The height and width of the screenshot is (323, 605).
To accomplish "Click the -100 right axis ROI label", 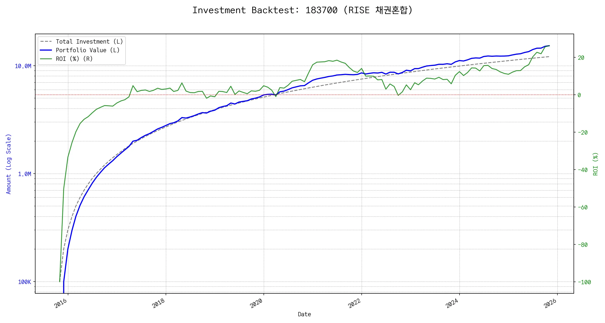I will (x=584, y=282).
